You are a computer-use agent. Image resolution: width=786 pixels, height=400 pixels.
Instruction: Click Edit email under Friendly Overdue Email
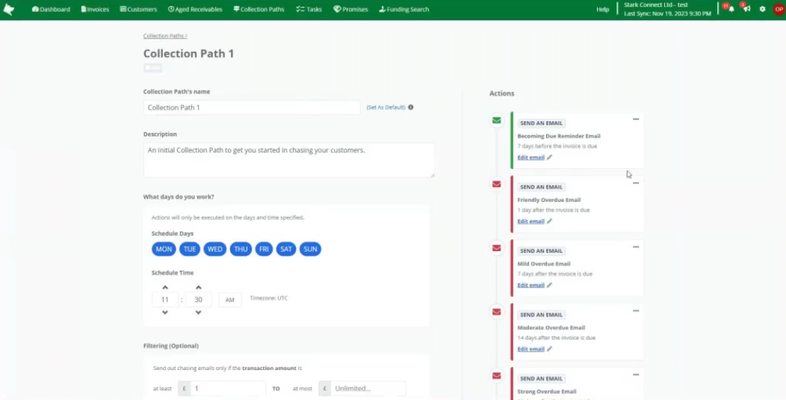coord(531,221)
